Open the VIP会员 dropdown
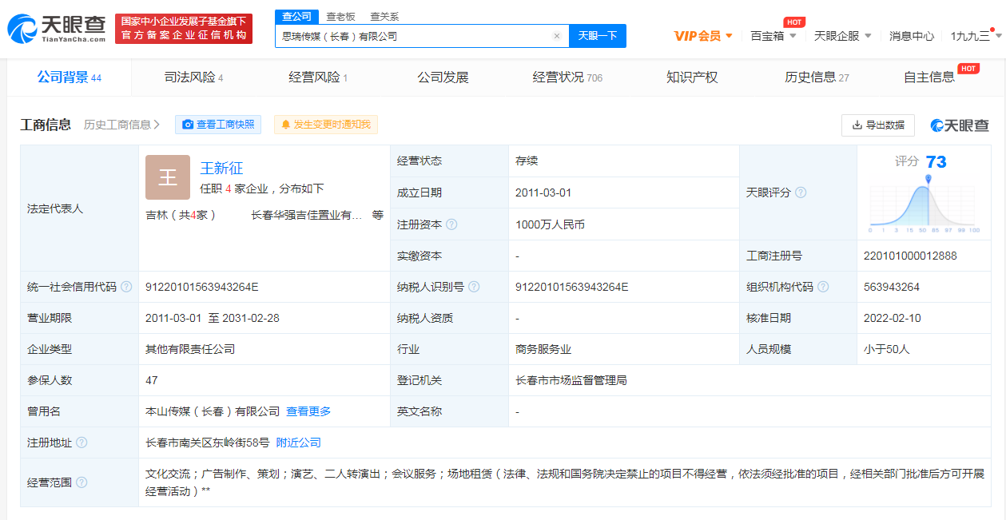This screenshot has width=1006, height=520. [x=703, y=36]
